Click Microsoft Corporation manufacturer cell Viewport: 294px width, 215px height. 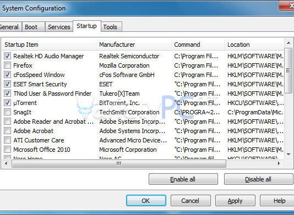128,150
